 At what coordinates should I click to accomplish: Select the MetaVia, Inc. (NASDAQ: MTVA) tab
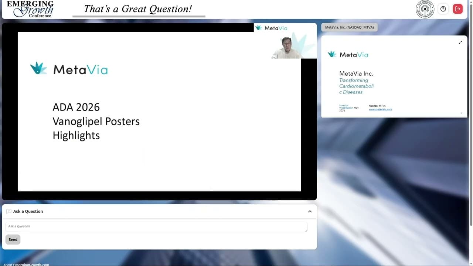pos(349,27)
